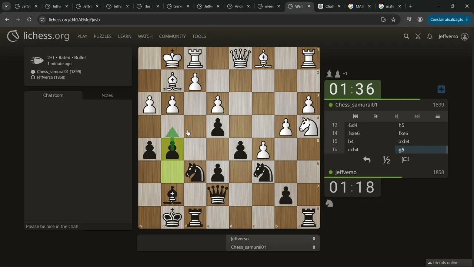Select the black bishop on g7
Screen dimensions: 474x267
[x=172, y=195]
